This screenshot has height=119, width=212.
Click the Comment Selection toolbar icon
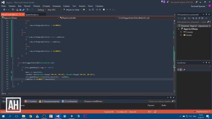click(x=97, y=10)
